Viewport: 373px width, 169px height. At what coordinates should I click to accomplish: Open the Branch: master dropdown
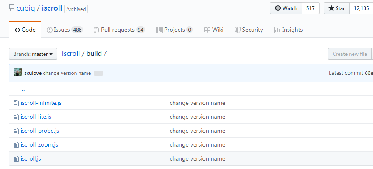pos(33,54)
